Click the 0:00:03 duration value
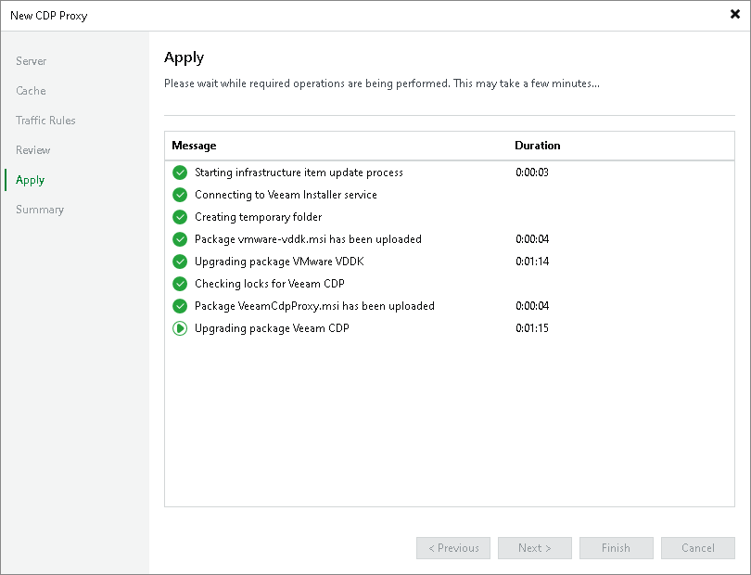This screenshot has width=751, height=575. tap(532, 172)
